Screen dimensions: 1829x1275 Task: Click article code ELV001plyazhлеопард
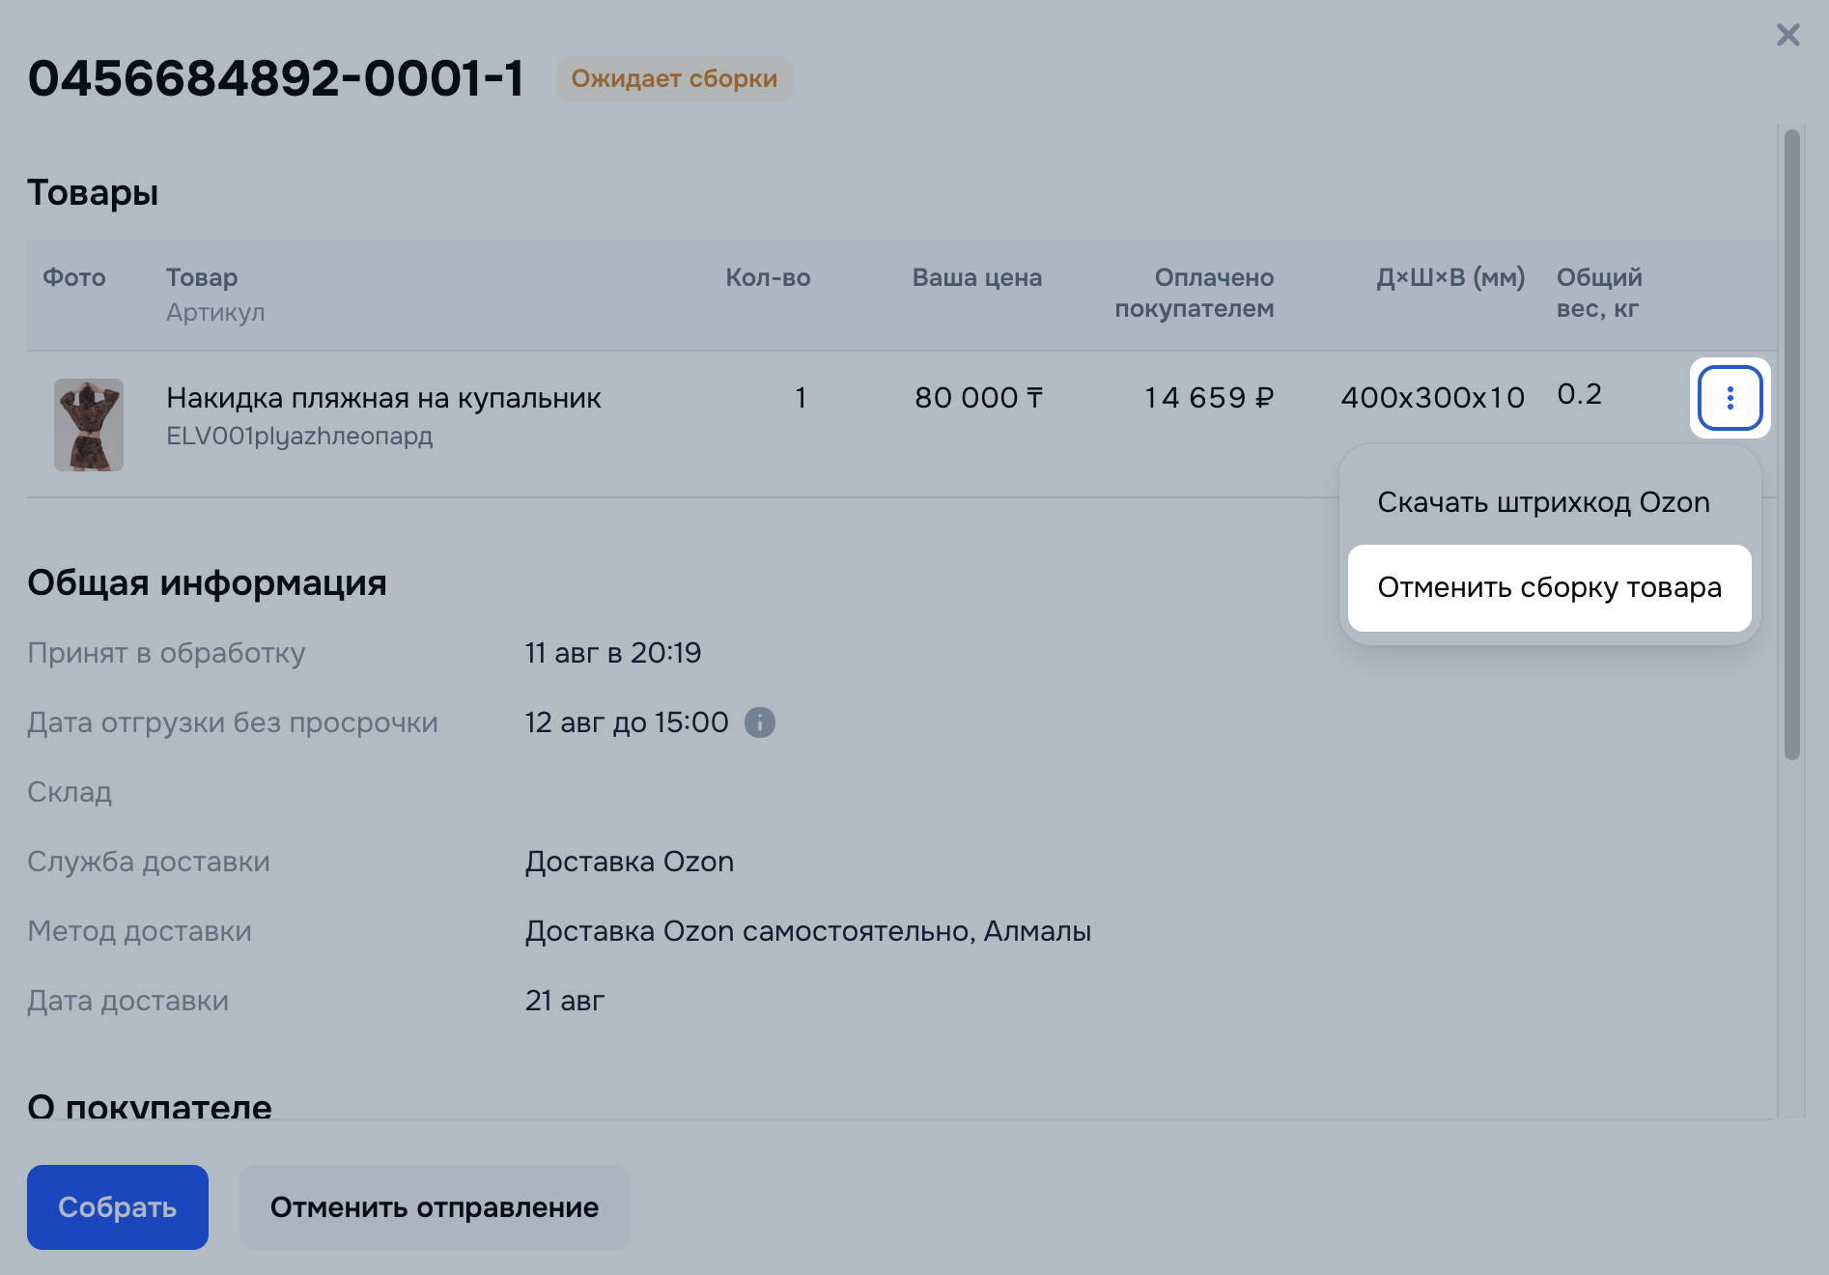299,436
